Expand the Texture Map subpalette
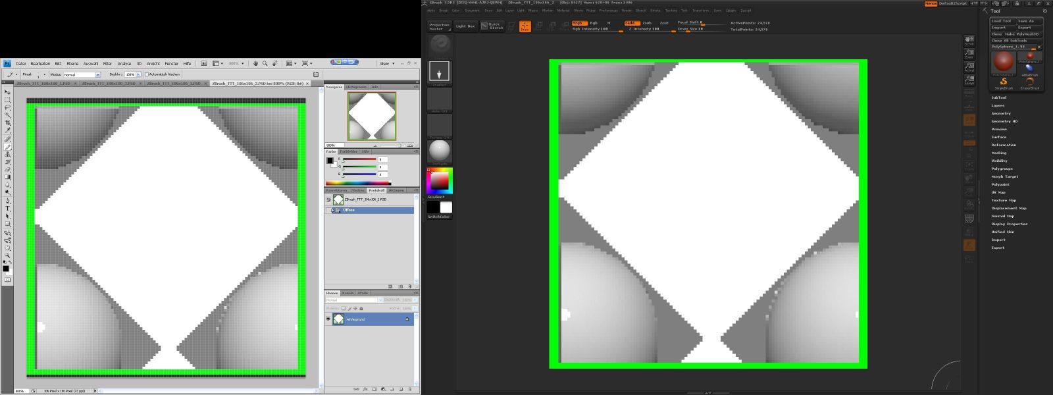This screenshot has height=395, width=1053. [x=1004, y=200]
